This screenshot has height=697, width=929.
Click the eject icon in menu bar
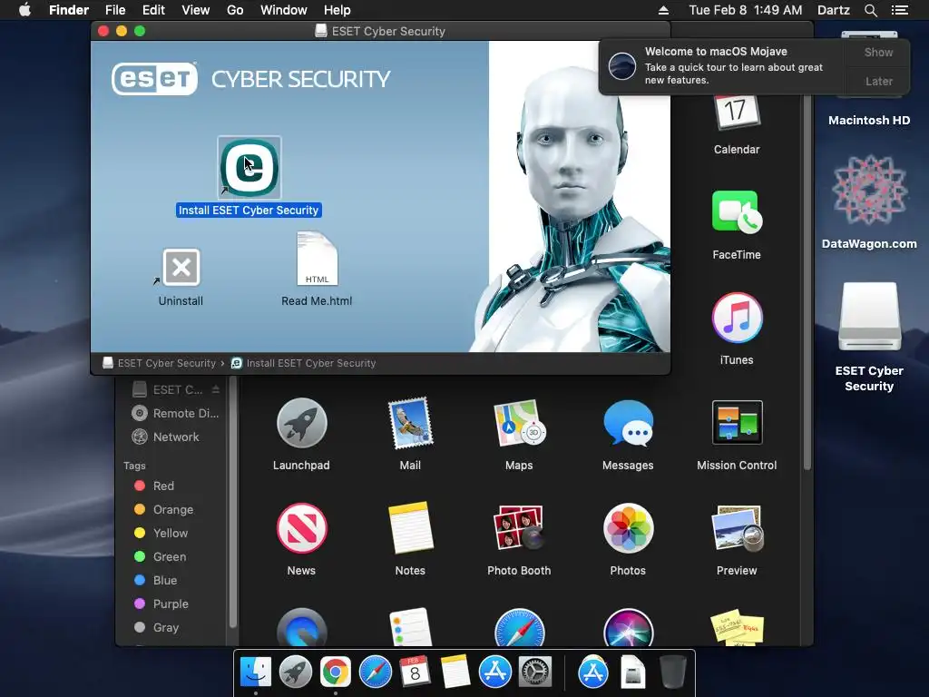click(x=663, y=10)
